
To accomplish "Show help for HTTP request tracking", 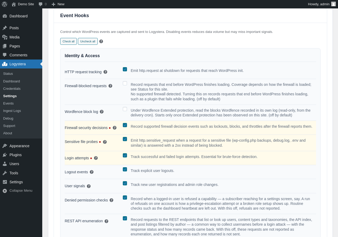I will click(105, 72).
